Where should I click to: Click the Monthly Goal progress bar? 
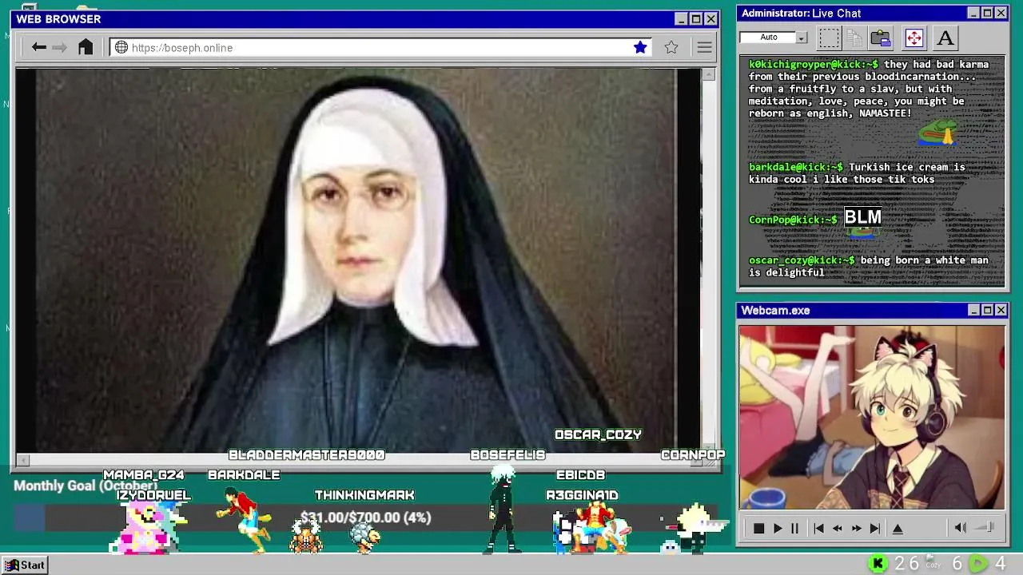[366, 517]
